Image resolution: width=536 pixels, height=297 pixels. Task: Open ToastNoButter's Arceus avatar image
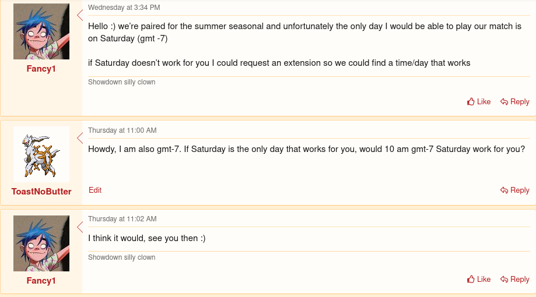(x=41, y=154)
